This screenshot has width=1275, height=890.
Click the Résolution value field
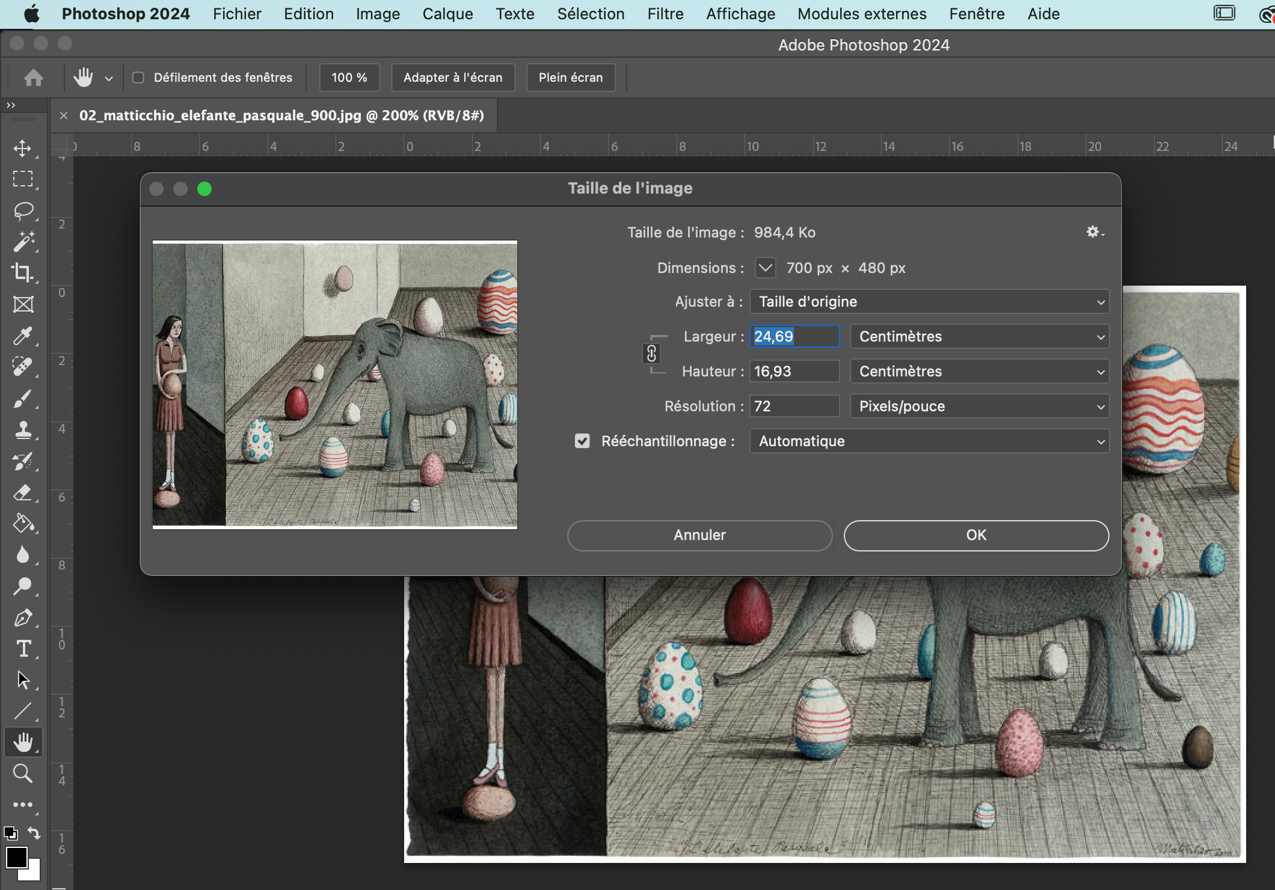coord(794,406)
